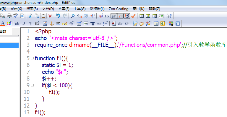Open the 工具(G) menu
This screenshot has height=117, width=227.
(x=80, y=9)
